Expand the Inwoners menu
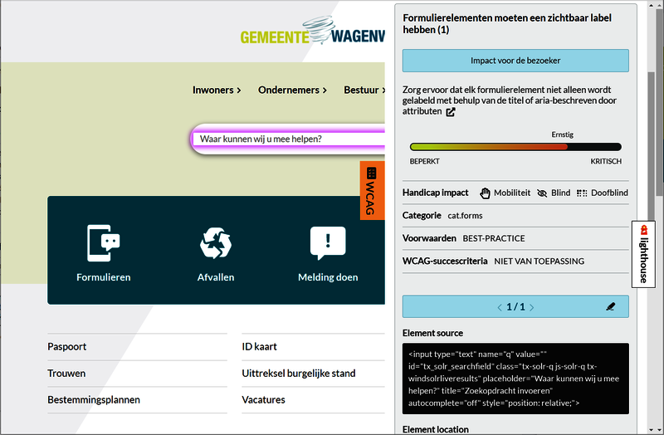 coord(217,90)
